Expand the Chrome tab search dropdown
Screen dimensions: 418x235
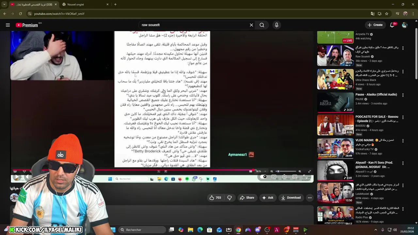4,5
